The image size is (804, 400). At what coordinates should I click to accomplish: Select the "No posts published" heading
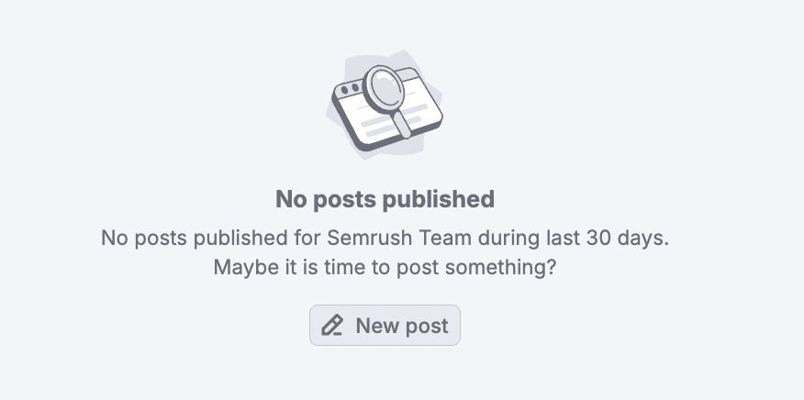click(x=385, y=199)
